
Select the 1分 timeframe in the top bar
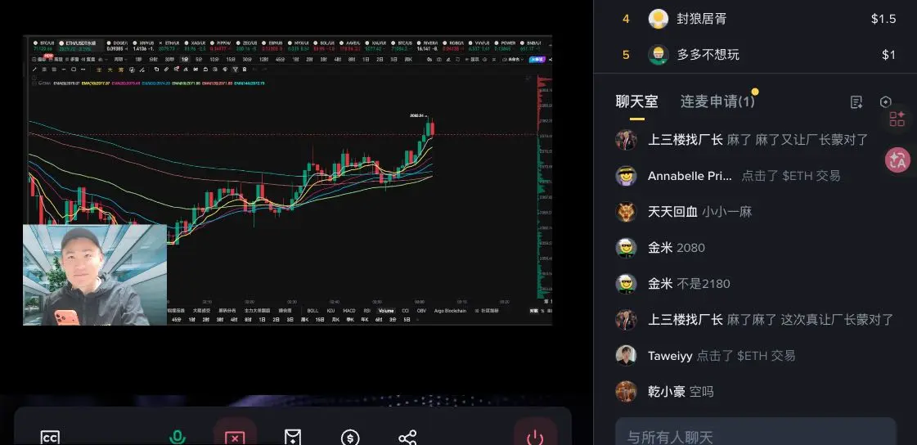tap(185, 60)
